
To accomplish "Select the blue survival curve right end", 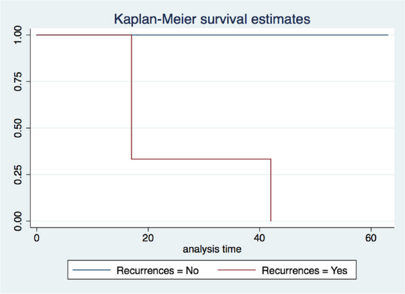I will pyautogui.click(x=387, y=35).
